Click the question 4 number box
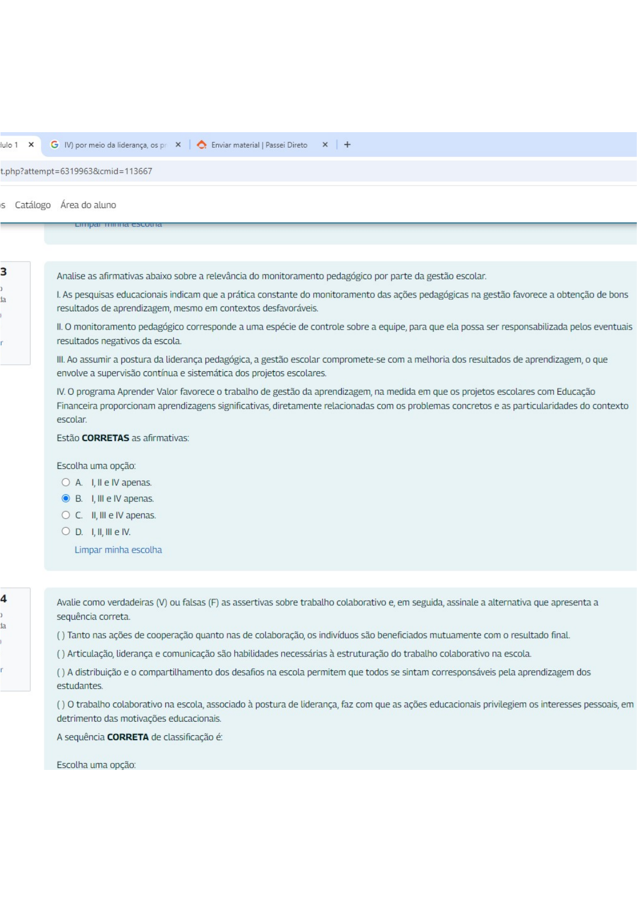 [14, 639]
